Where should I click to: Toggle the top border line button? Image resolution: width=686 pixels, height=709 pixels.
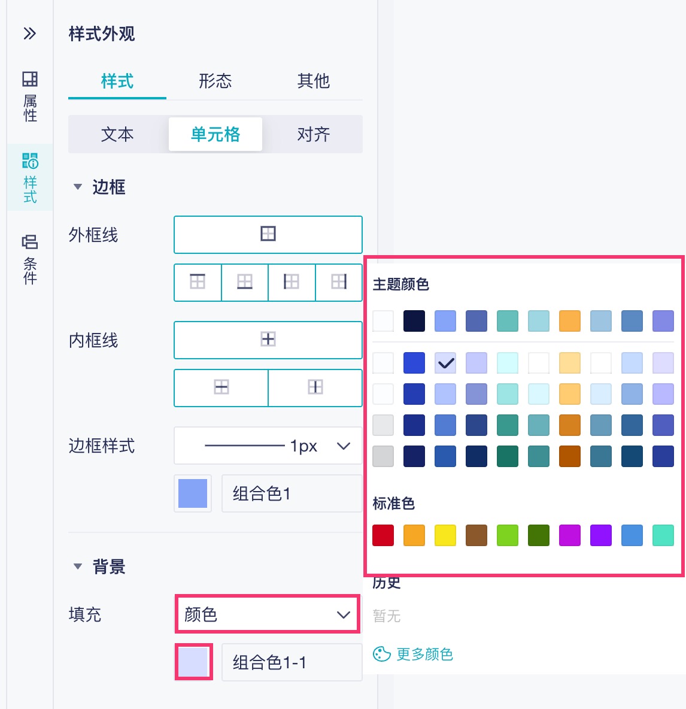(198, 282)
